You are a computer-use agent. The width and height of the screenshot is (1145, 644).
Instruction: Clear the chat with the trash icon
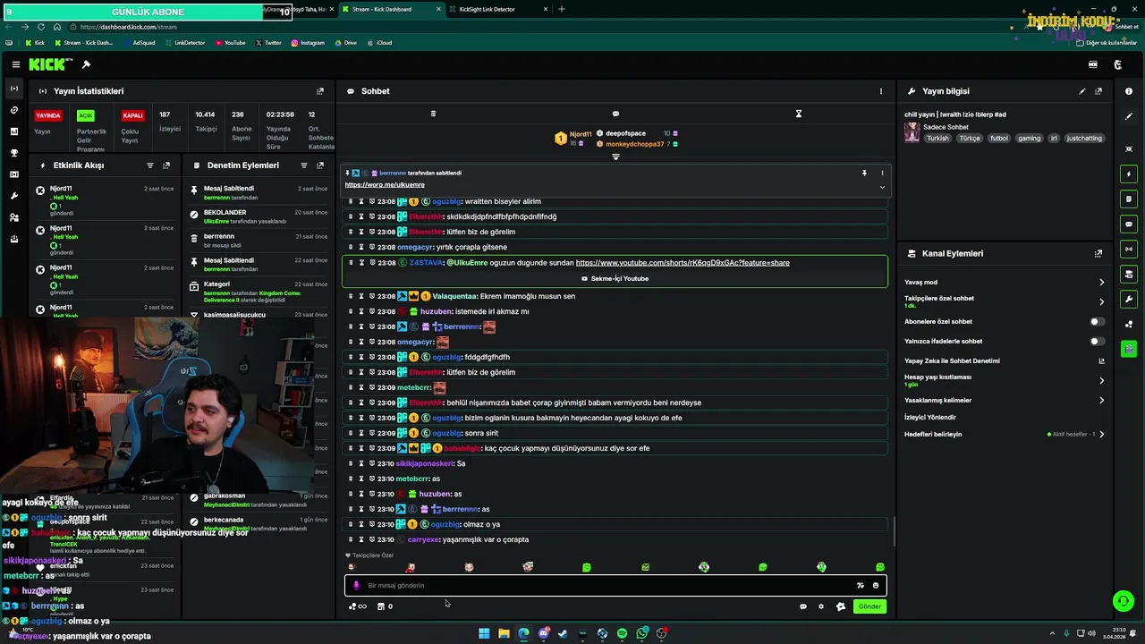coord(433,114)
